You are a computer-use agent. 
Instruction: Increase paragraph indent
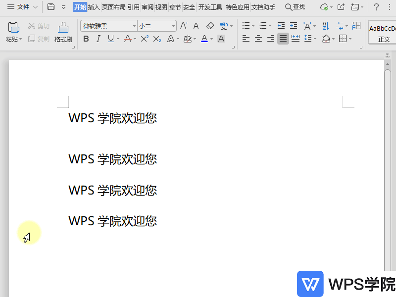click(x=294, y=26)
